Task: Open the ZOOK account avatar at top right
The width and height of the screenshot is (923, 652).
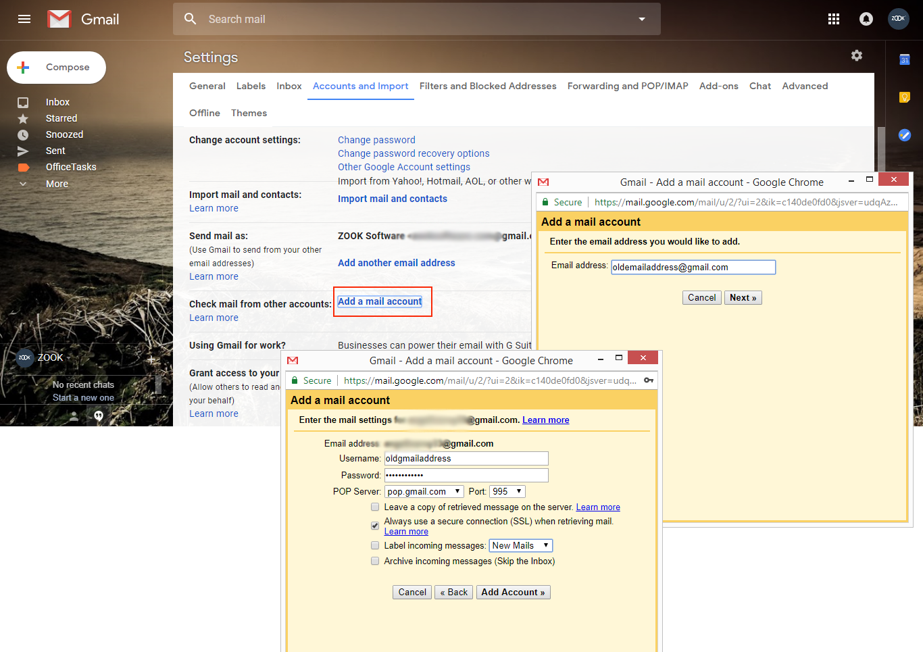Action: [x=899, y=19]
